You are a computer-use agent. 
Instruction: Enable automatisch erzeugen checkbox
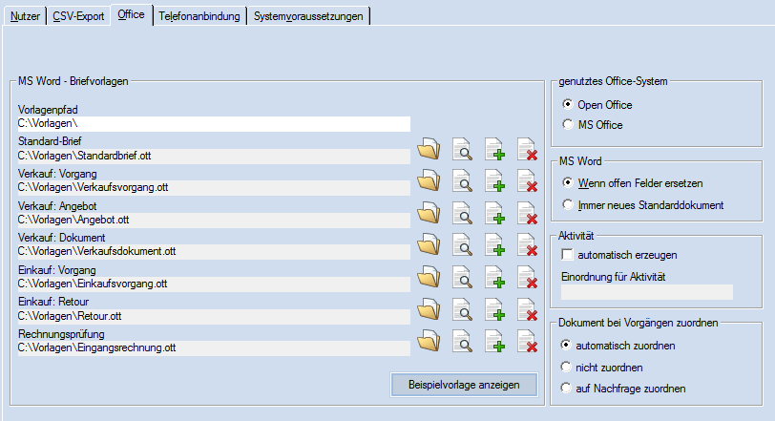tap(568, 256)
